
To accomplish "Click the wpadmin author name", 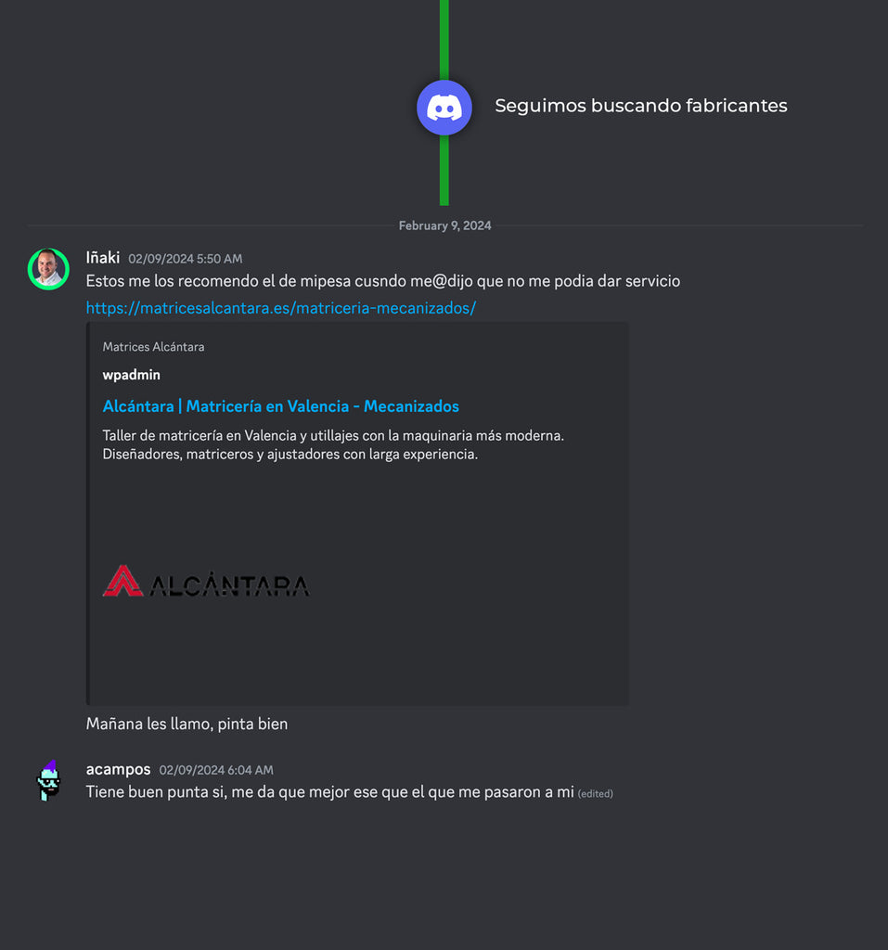I will coord(132,375).
